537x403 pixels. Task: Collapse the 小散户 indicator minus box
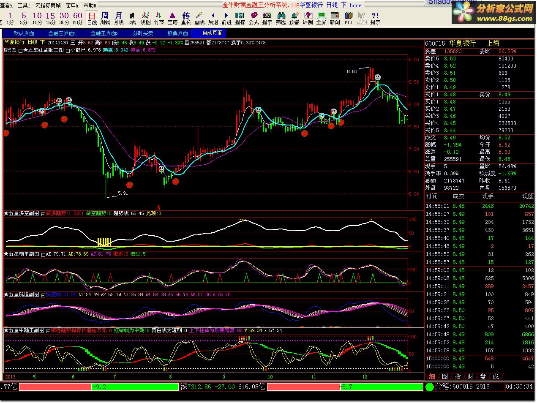tap(68, 50)
